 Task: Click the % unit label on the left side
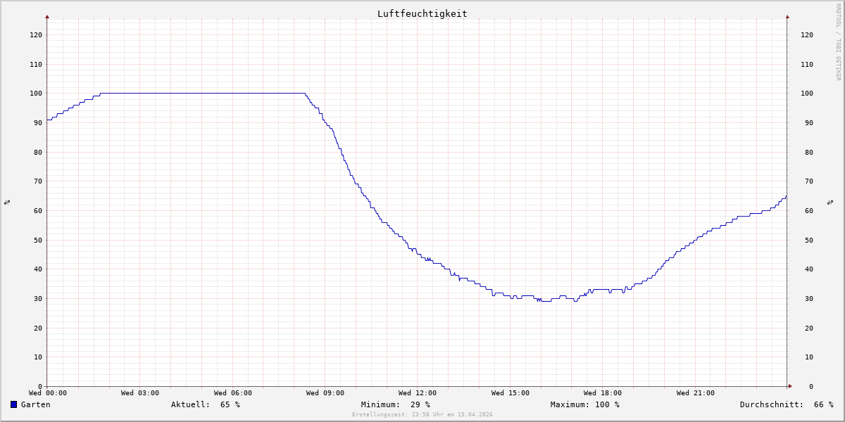7,203
